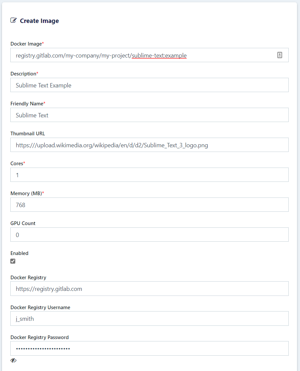
Task: Click the Docker Registry URL field
Action: click(150, 289)
